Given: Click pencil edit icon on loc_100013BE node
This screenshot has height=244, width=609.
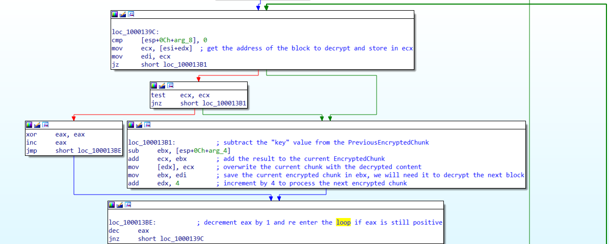Looking at the screenshot, I should (120, 205).
